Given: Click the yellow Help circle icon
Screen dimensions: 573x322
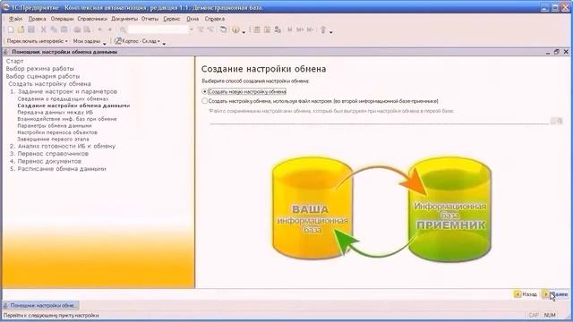Looking at the screenshot, I should tap(235, 30).
